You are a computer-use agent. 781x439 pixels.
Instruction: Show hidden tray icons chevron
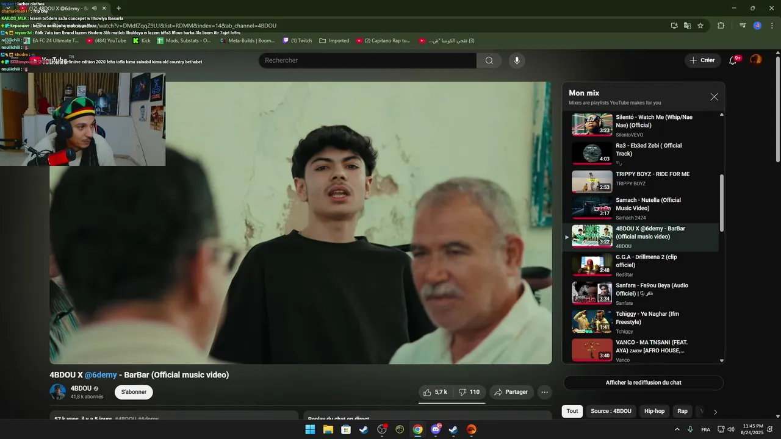click(678, 429)
